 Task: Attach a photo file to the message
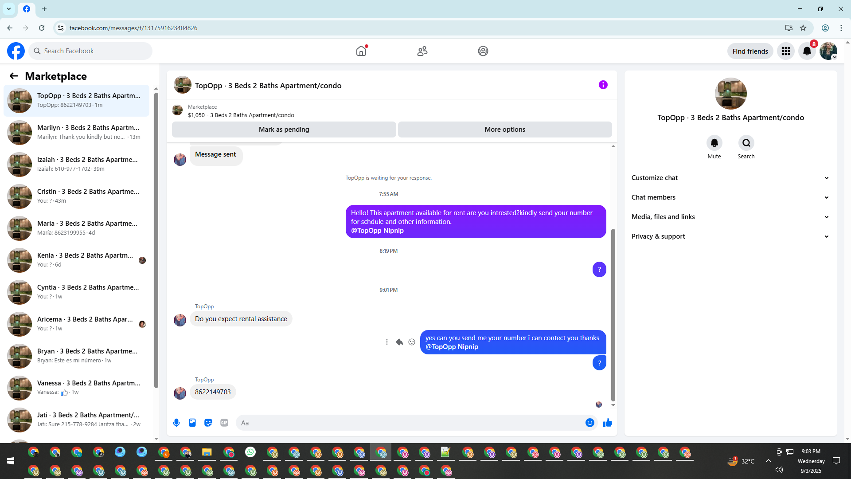[192, 423]
